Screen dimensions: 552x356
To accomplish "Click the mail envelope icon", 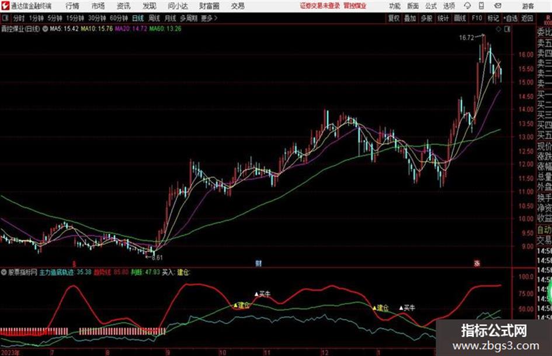I will pos(498,6).
